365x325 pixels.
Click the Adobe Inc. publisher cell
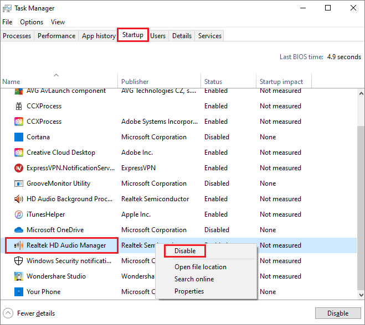(x=137, y=153)
